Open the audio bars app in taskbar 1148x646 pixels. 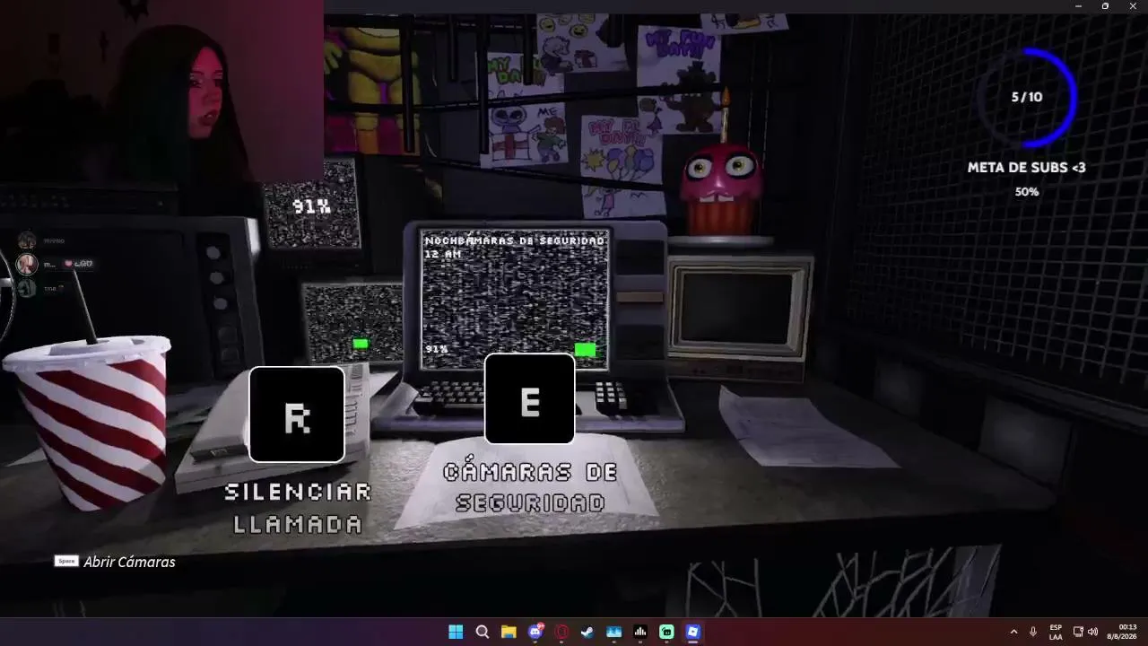coord(640,632)
